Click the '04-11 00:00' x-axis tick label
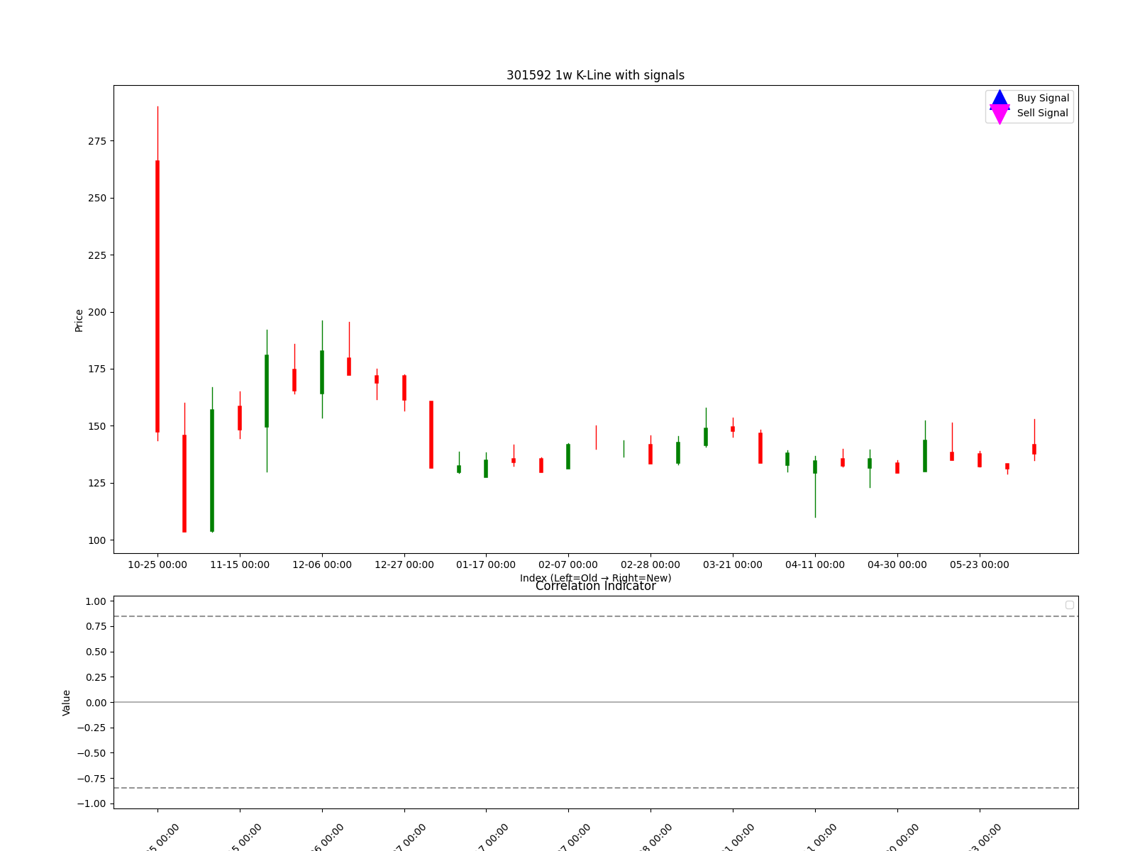The width and height of the screenshot is (1135, 851). point(815,564)
